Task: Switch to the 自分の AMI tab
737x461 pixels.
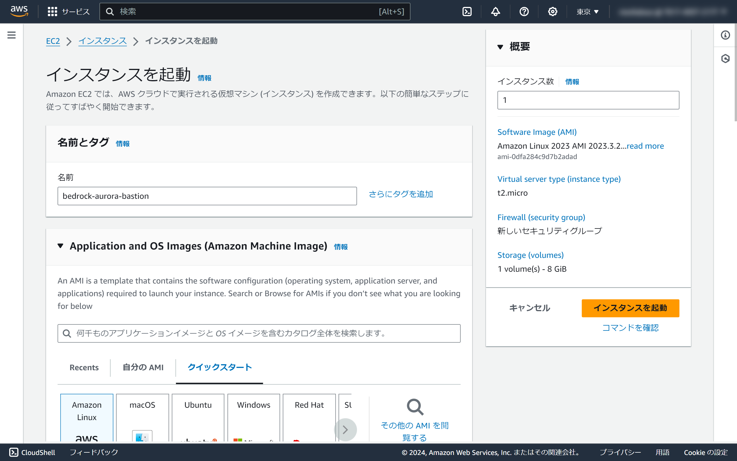Action: tap(143, 367)
